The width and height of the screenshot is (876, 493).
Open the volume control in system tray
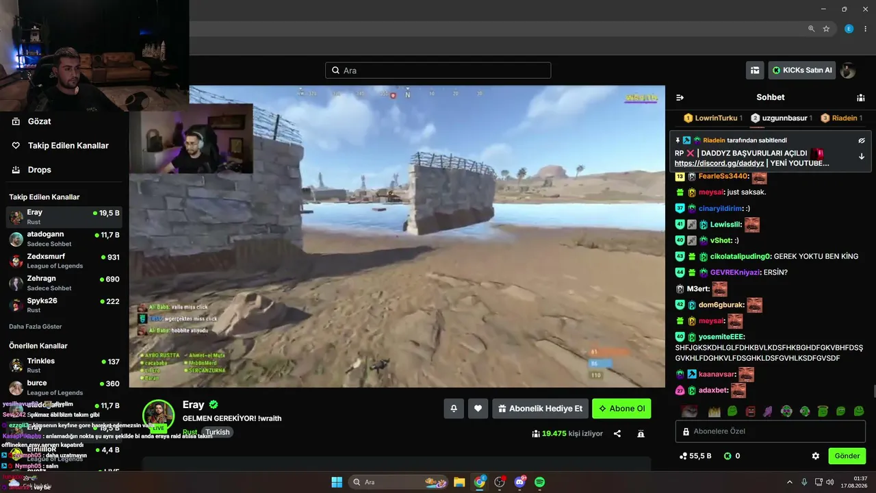[x=830, y=482]
